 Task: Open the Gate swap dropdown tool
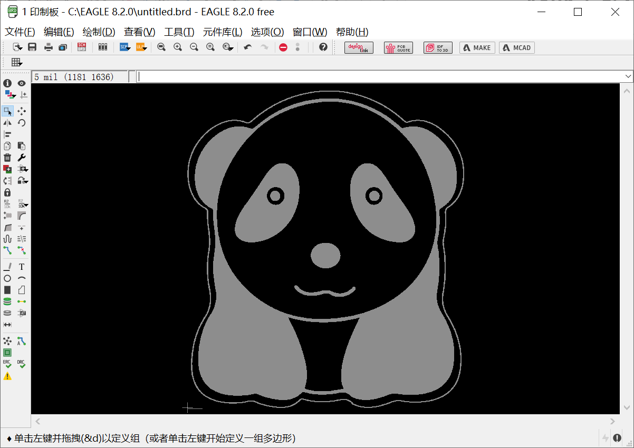23,181
